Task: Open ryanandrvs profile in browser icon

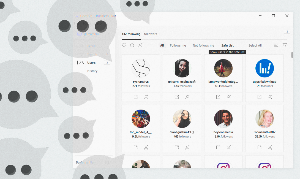Action: 135,97
